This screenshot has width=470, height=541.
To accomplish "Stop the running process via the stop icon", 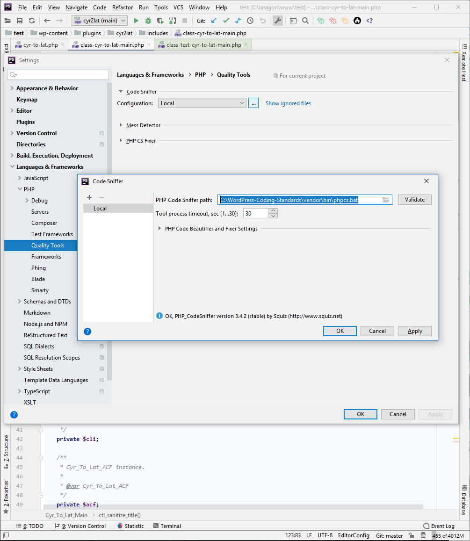I will 185,21.
